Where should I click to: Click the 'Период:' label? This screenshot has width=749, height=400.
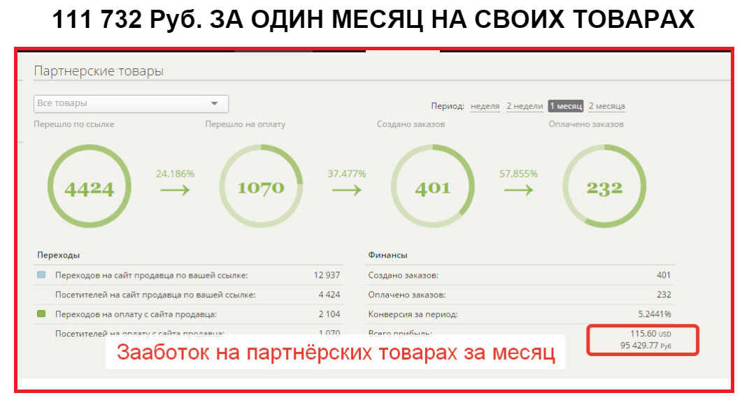(448, 106)
